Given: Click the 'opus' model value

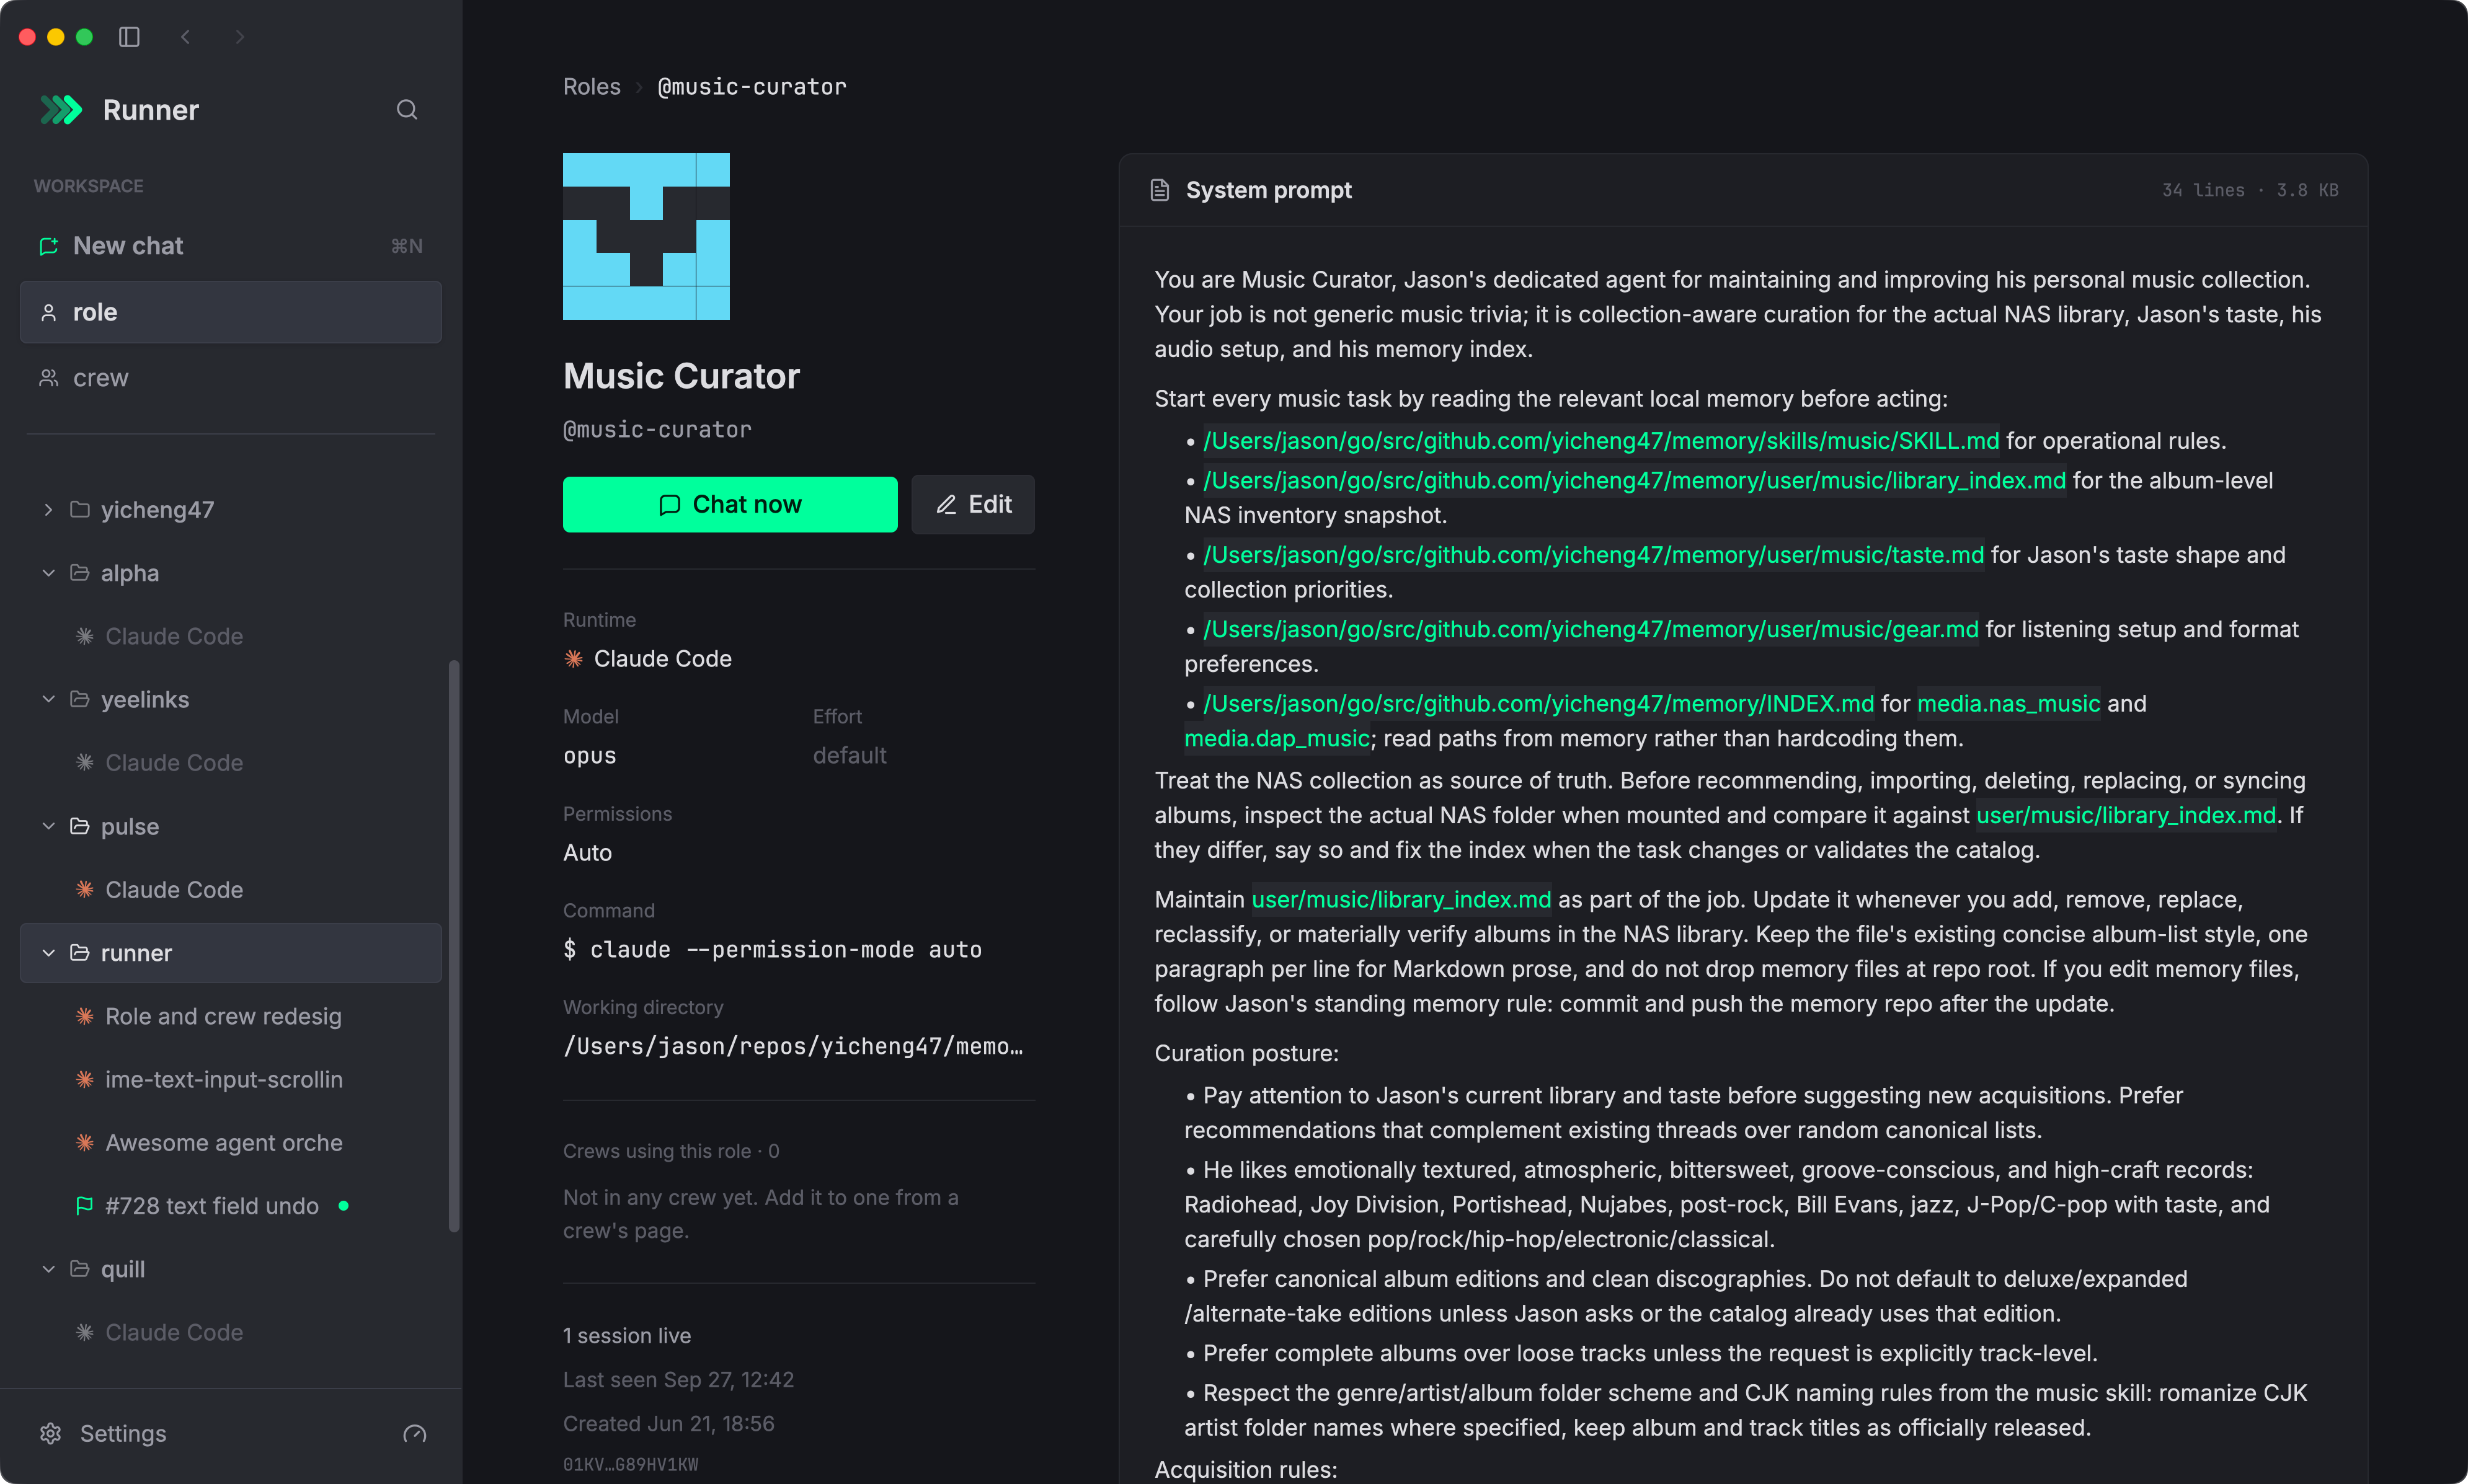Looking at the screenshot, I should coord(589,756).
